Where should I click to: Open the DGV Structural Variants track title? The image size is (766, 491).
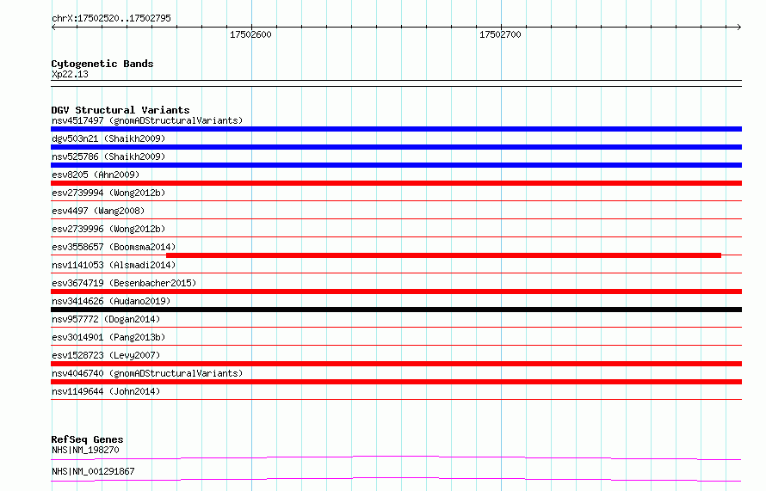tap(120, 110)
